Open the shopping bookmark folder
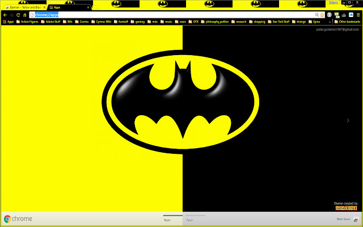The height and width of the screenshot is (227, 363). 257,22
